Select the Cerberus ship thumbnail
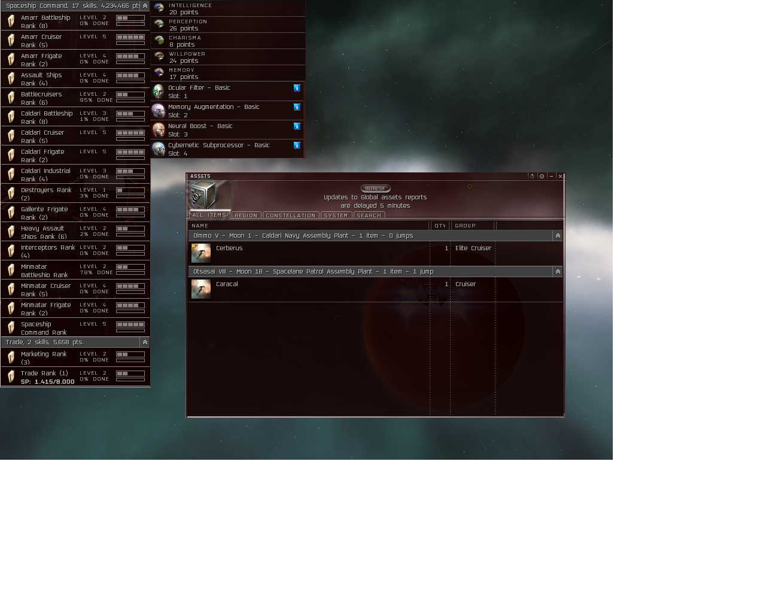This screenshot has height=613, width=766. click(201, 253)
